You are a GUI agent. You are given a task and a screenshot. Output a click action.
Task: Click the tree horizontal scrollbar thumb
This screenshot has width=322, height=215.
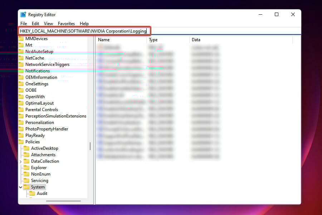click(63, 201)
